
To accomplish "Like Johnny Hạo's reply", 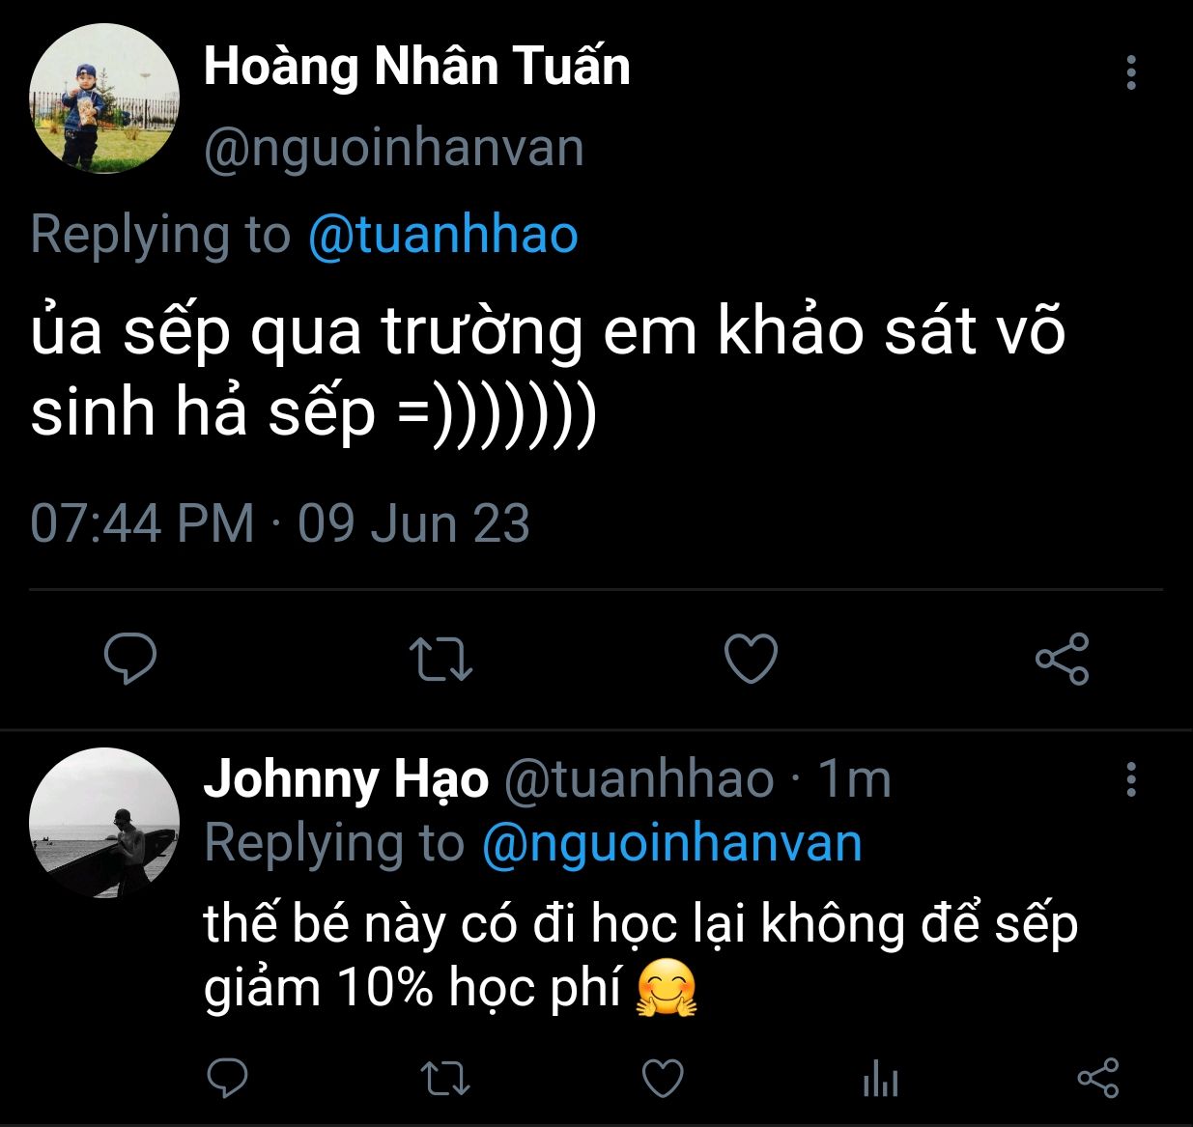I will coord(663,1077).
